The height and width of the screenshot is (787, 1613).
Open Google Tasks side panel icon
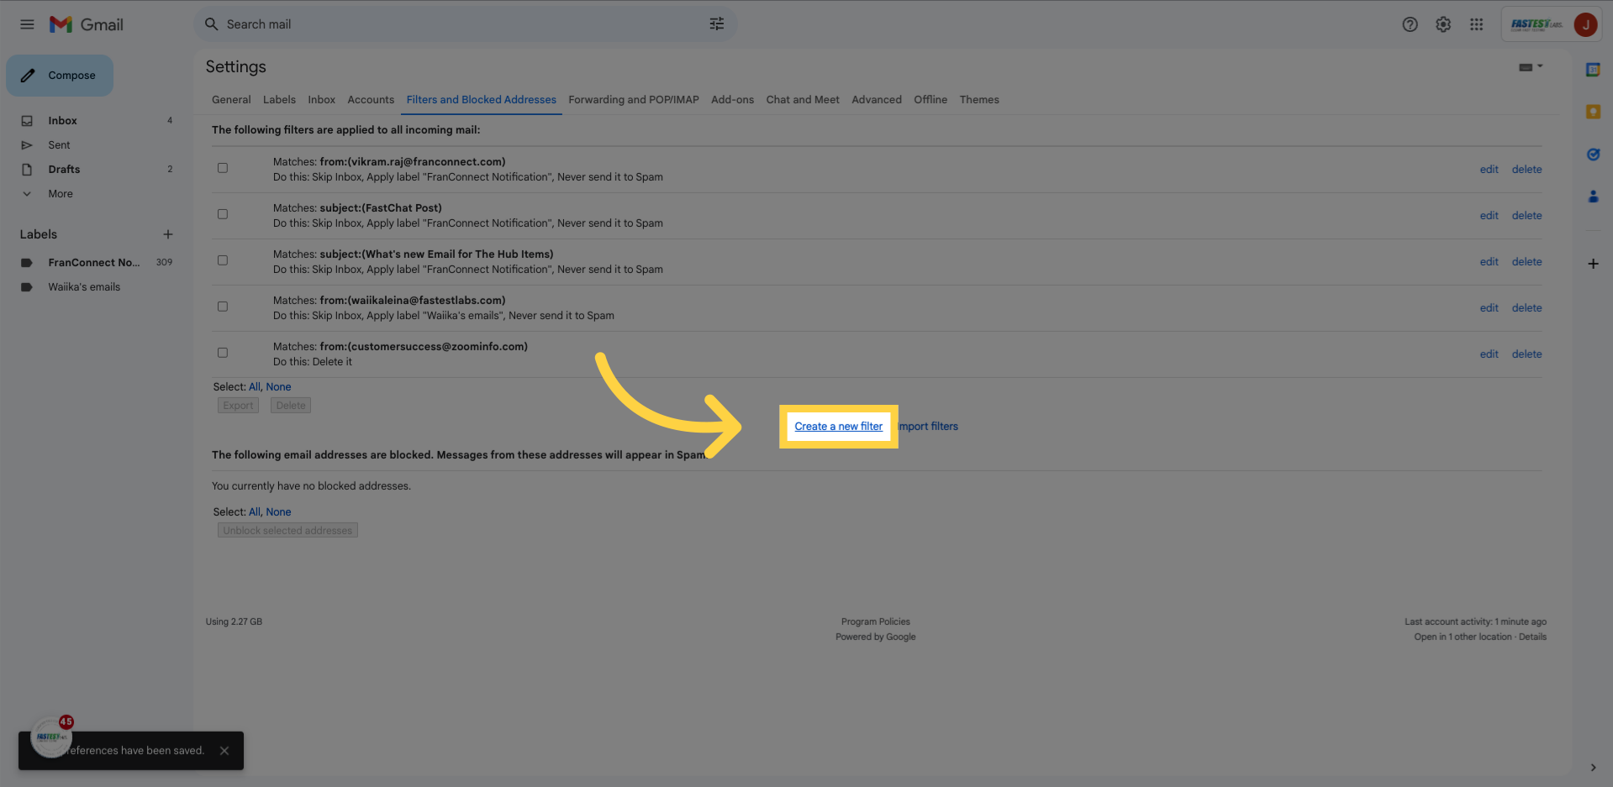point(1593,155)
